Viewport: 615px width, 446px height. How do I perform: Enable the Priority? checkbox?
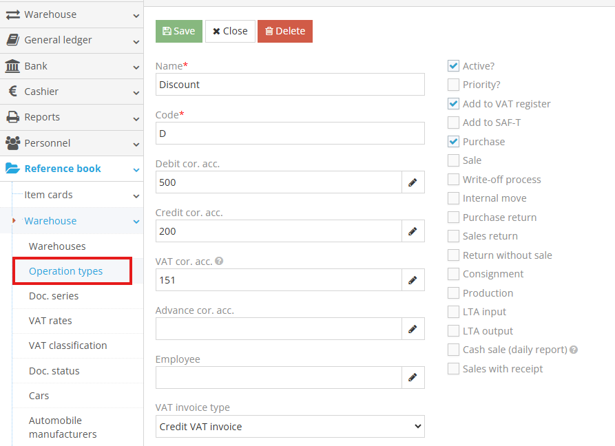point(453,85)
